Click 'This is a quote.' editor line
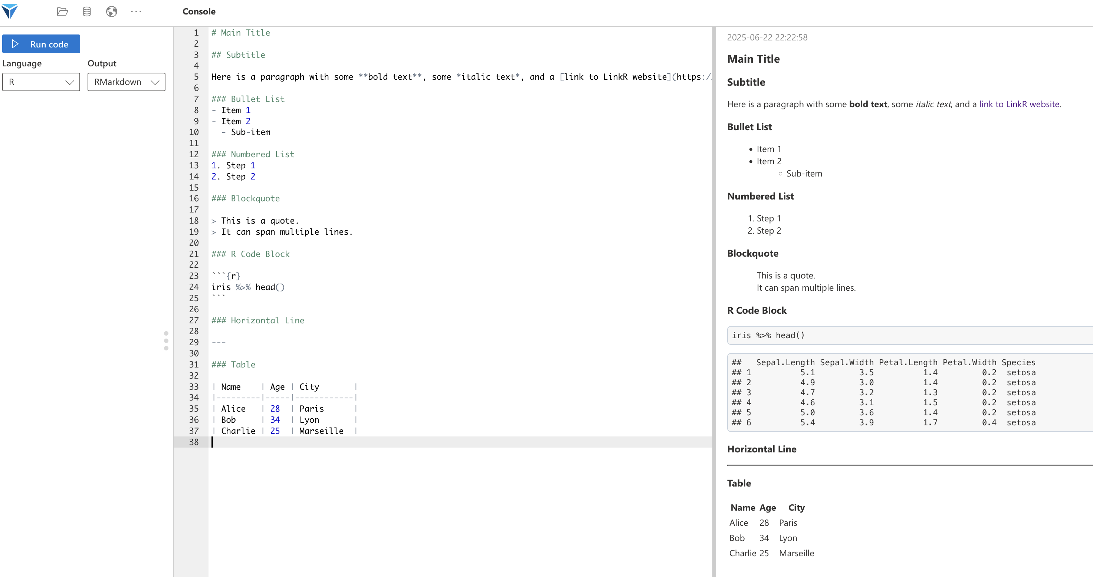The image size is (1093, 577). pyautogui.click(x=255, y=221)
